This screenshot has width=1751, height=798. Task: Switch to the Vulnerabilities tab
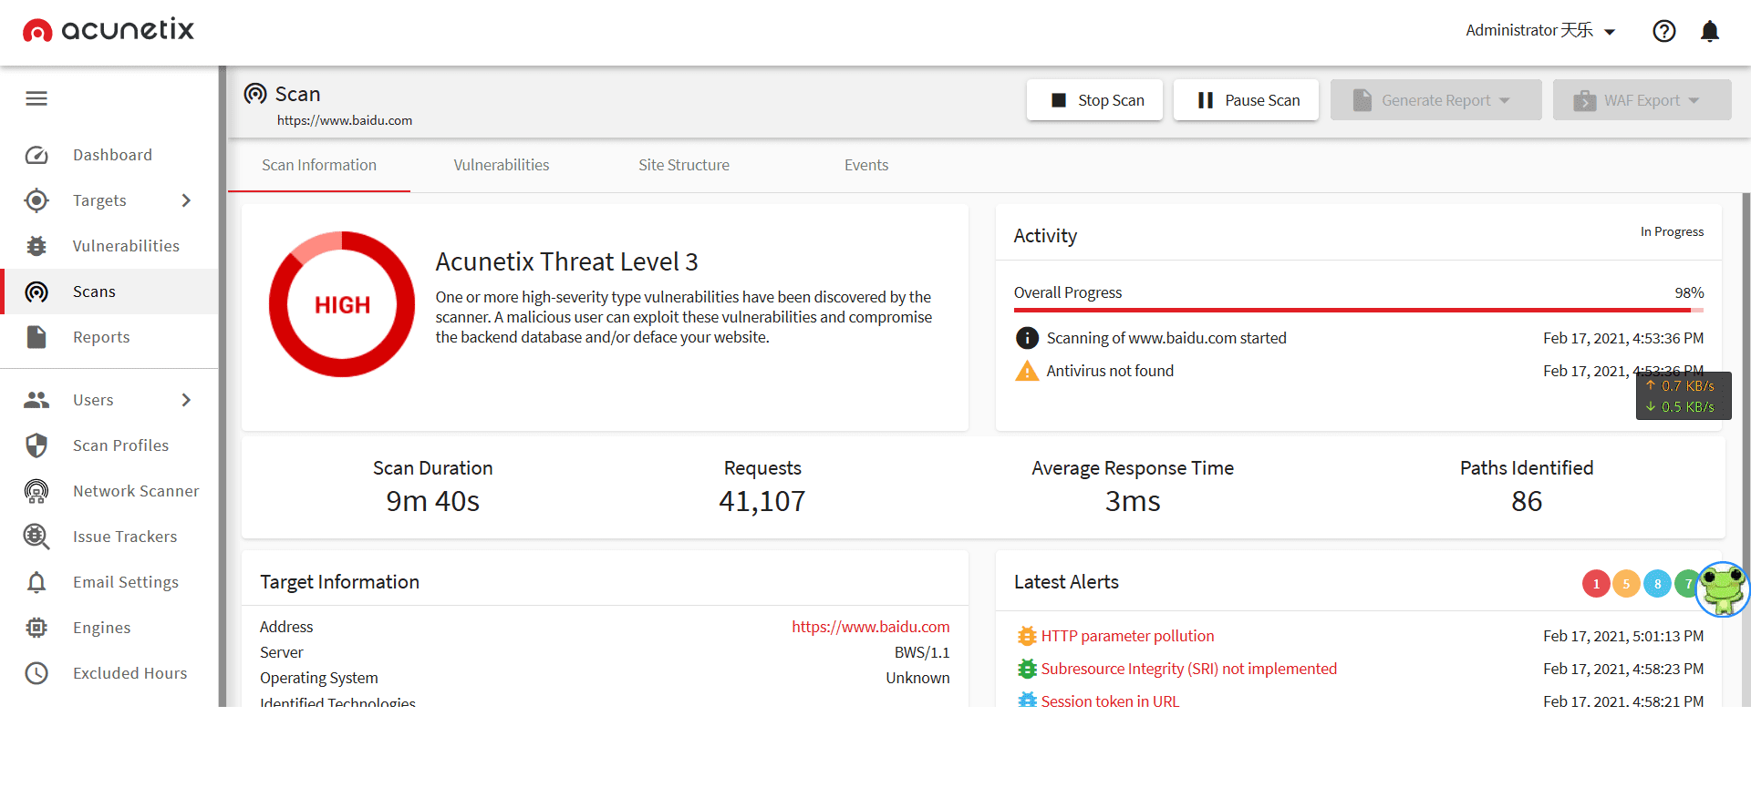tap(502, 165)
